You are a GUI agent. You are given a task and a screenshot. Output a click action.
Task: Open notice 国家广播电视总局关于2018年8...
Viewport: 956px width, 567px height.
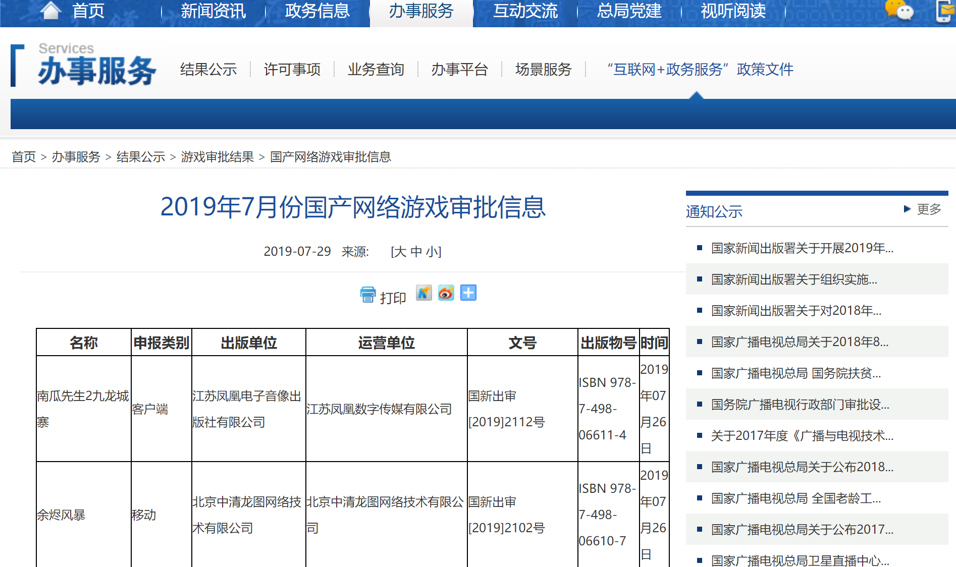coord(800,342)
